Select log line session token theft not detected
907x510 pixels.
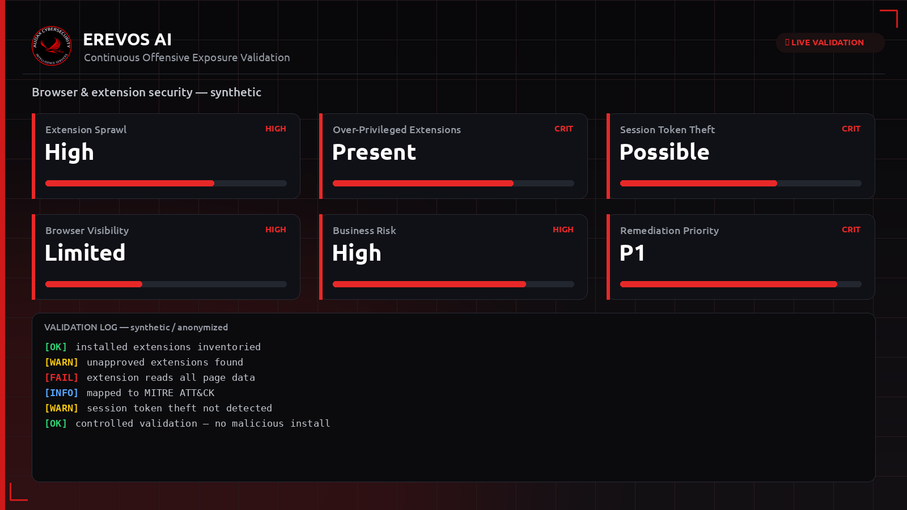159,408
